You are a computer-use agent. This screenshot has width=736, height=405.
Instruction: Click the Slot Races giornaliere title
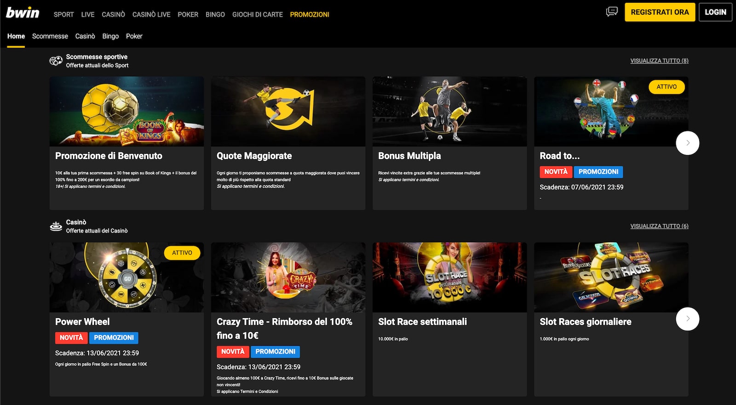tap(586, 322)
